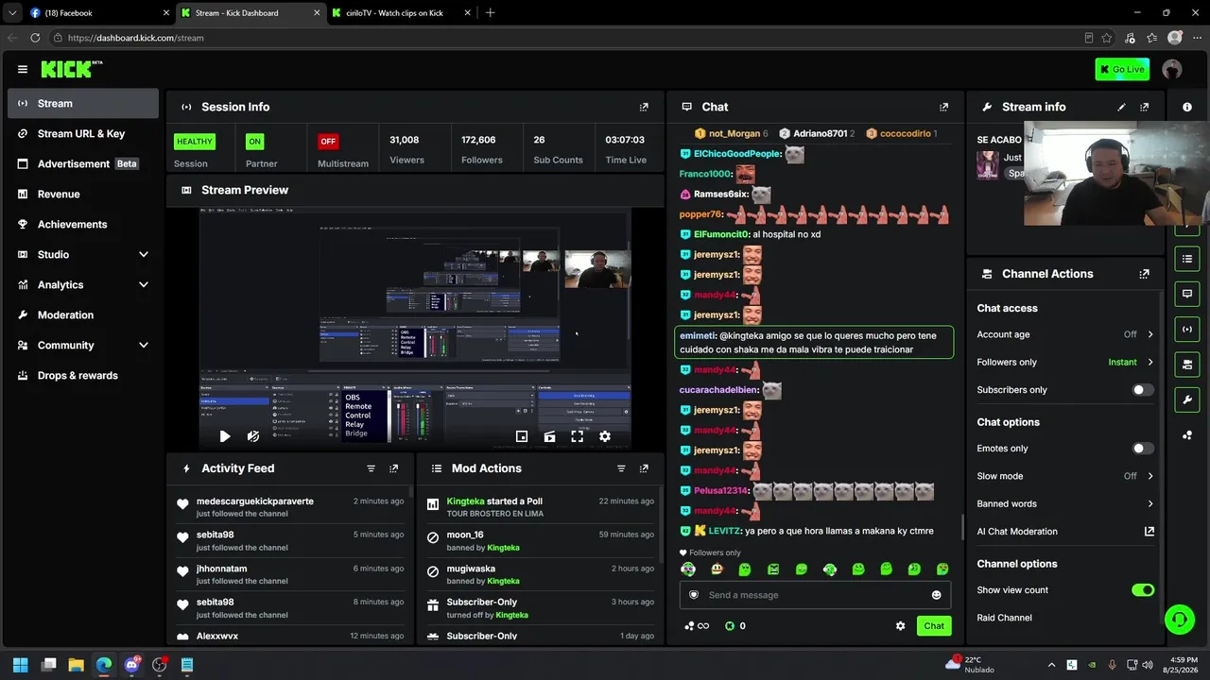Select the camera icon in right rail
This screenshot has height=680, width=1210.
(1187, 365)
